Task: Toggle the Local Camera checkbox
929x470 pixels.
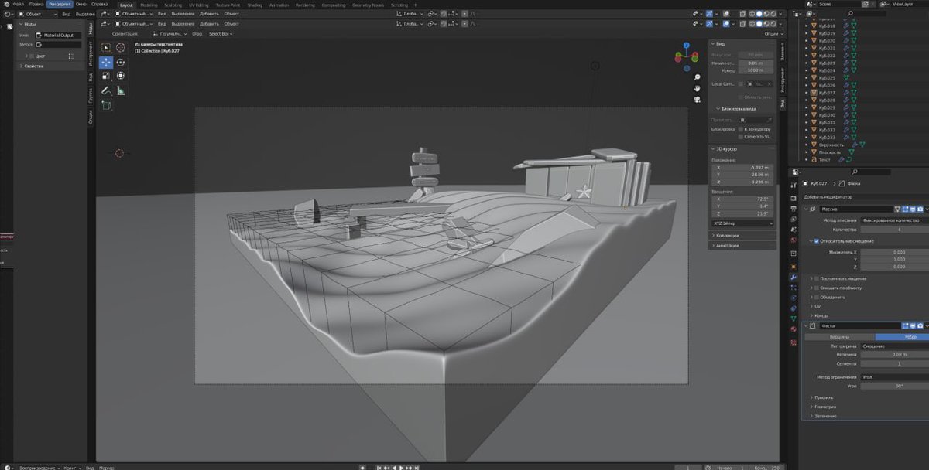Action: [741, 83]
